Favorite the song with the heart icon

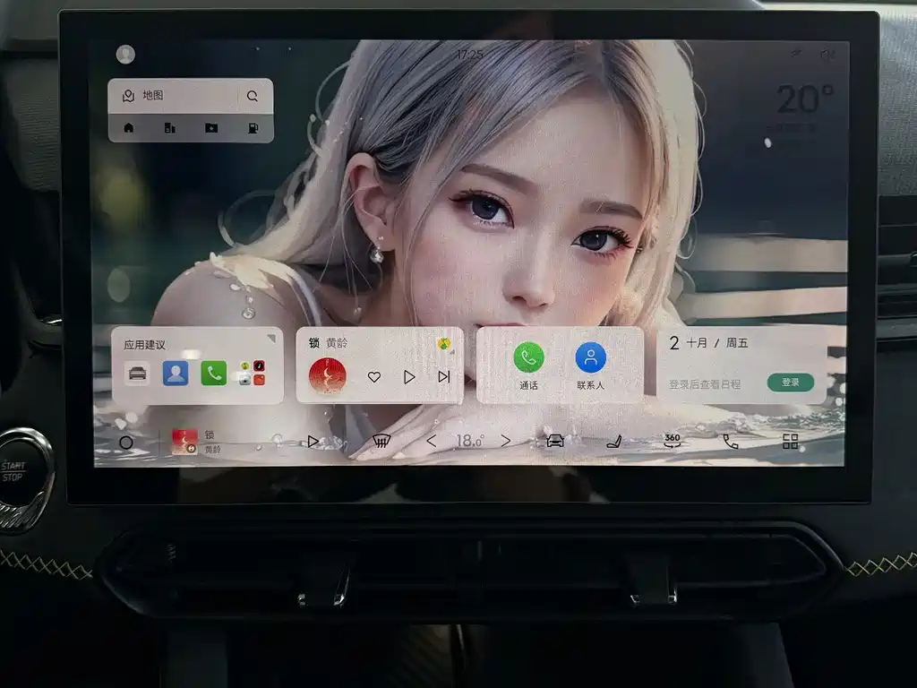click(x=374, y=377)
